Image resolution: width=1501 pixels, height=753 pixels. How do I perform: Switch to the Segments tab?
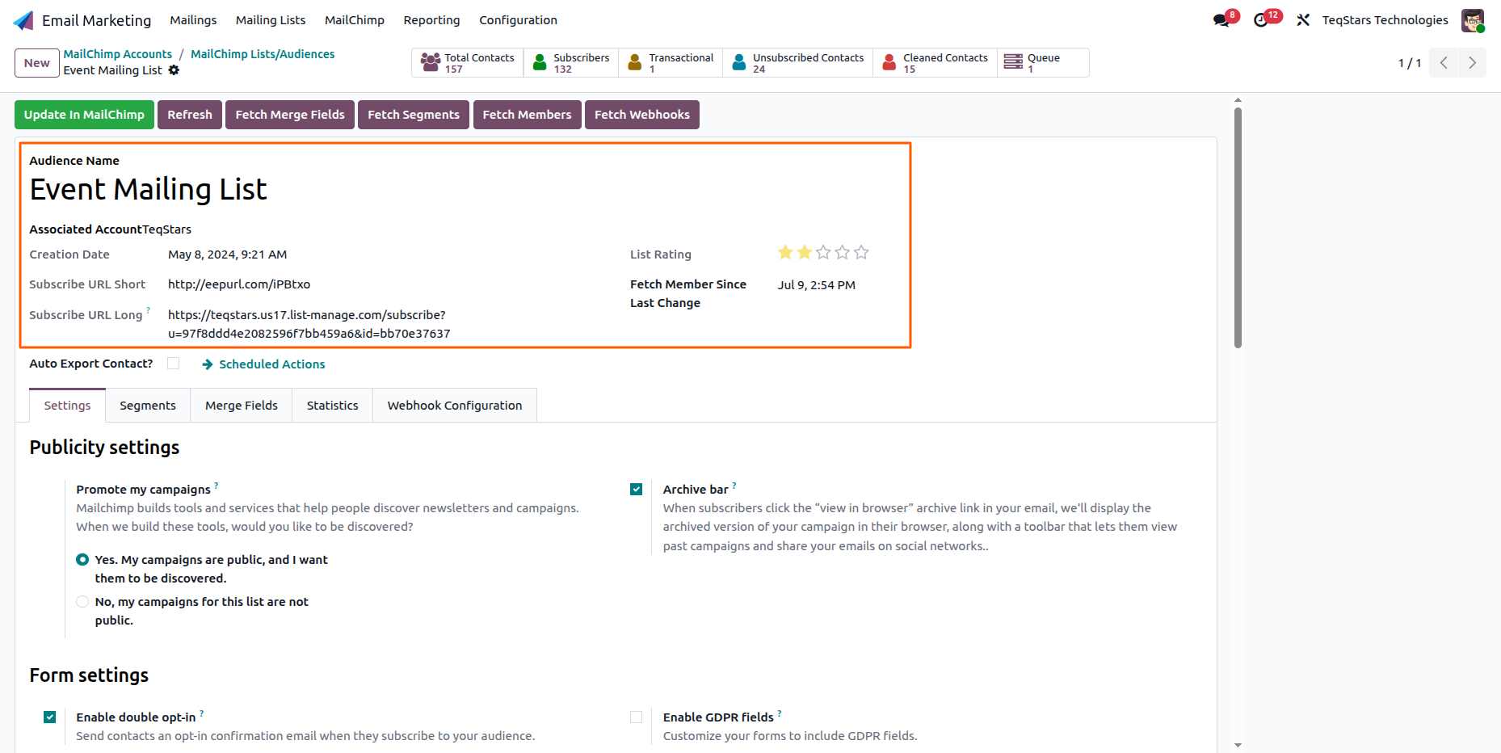coord(148,406)
